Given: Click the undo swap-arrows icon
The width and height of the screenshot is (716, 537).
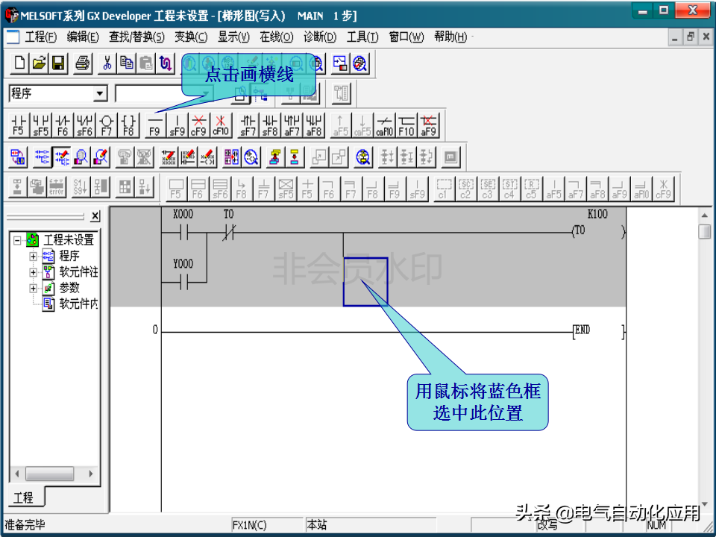Looking at the screenshot, I should tap(166, 63).
